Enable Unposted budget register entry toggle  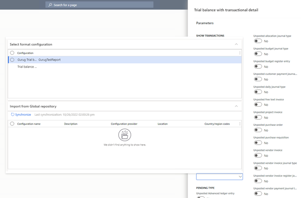point(258,67)
